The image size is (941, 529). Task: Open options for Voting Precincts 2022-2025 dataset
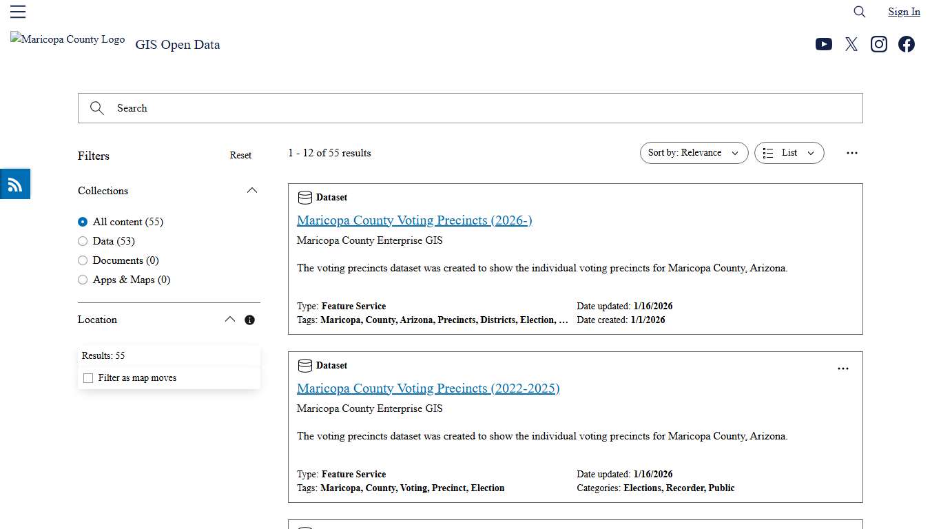843,369
